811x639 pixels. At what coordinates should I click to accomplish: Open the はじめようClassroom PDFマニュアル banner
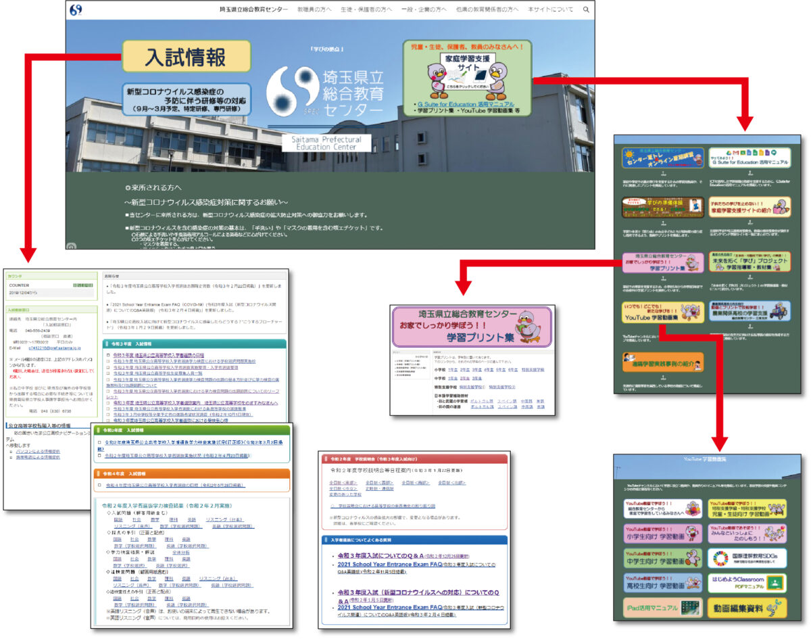point(747,583)
